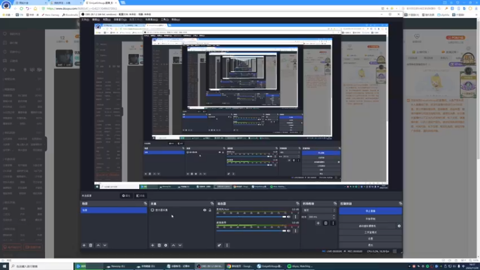This screenshot has height=270, width=480.
Task: Toggle the lock on the display capture source
Action: coord(210,210)
